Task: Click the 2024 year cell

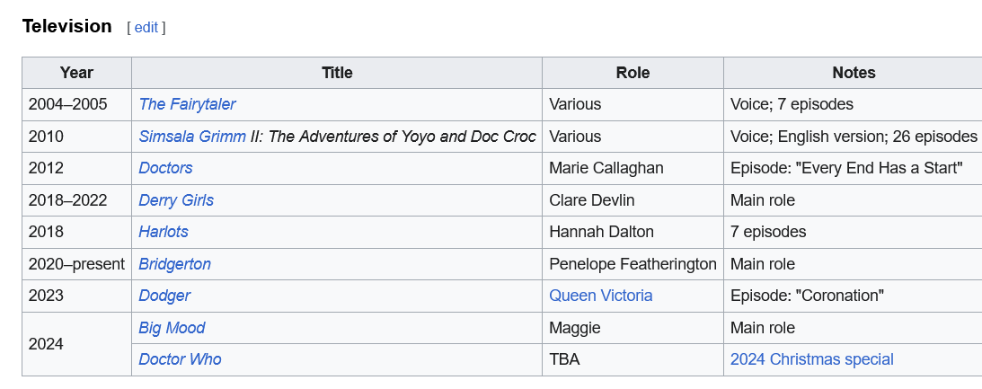Action: [47, 344]
